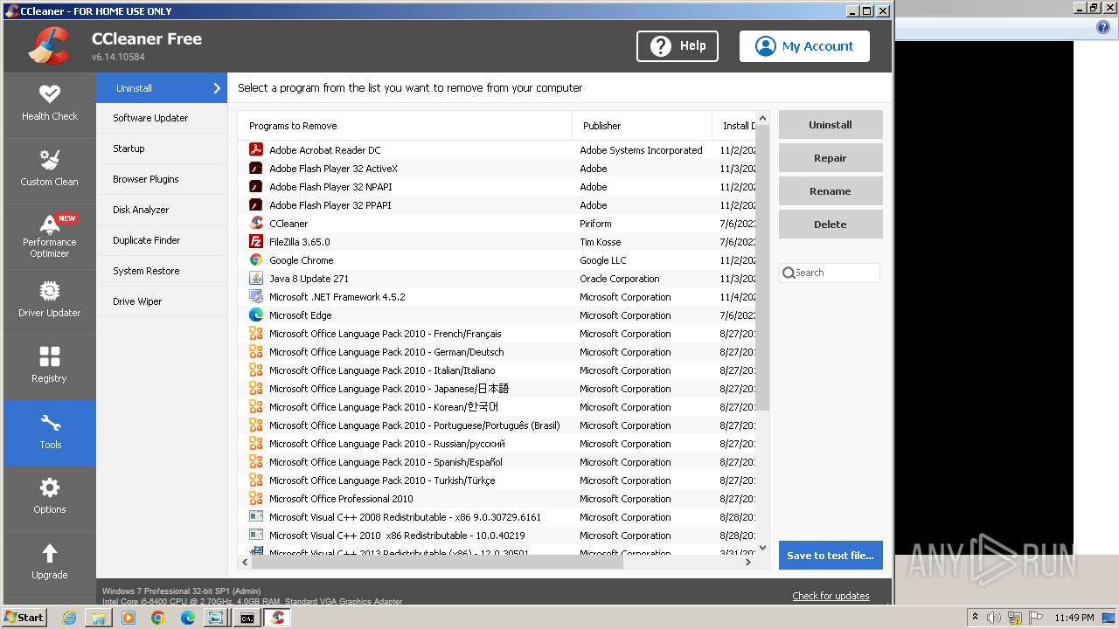Select Office Language Pack Spanish/Español row
This screenshot has height=629, width=1119.
coord(497,461)
